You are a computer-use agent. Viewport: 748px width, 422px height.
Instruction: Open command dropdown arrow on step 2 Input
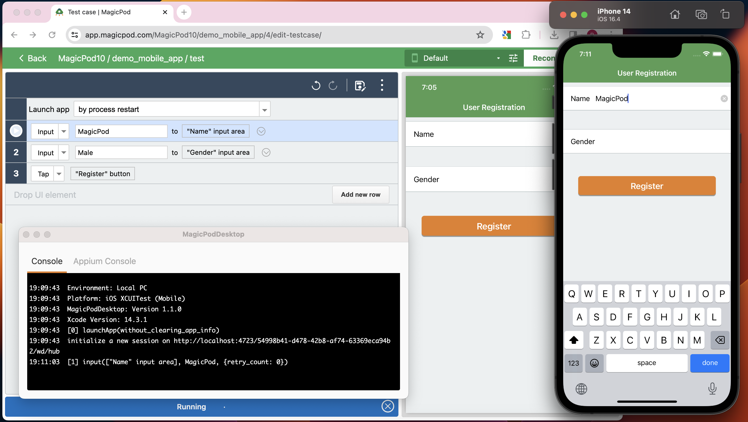coord(64,152)
